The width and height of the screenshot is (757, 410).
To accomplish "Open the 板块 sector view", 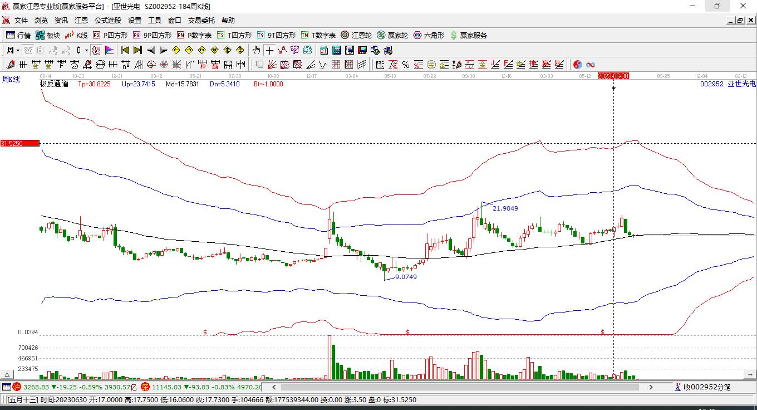I will pyautogui.click(x=47, y=35).
